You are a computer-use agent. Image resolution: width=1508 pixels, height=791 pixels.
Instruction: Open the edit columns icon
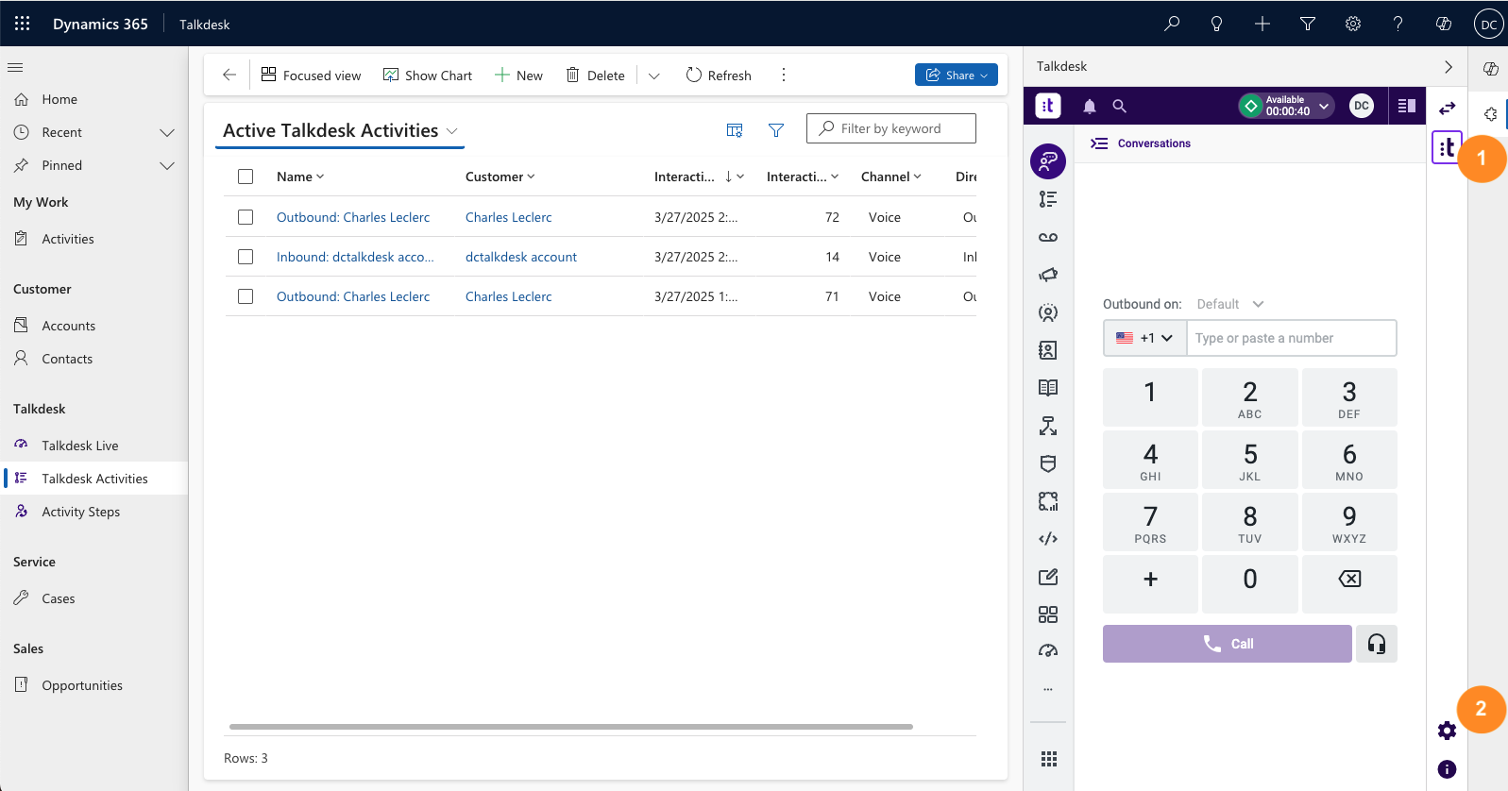tap(735, 130)
